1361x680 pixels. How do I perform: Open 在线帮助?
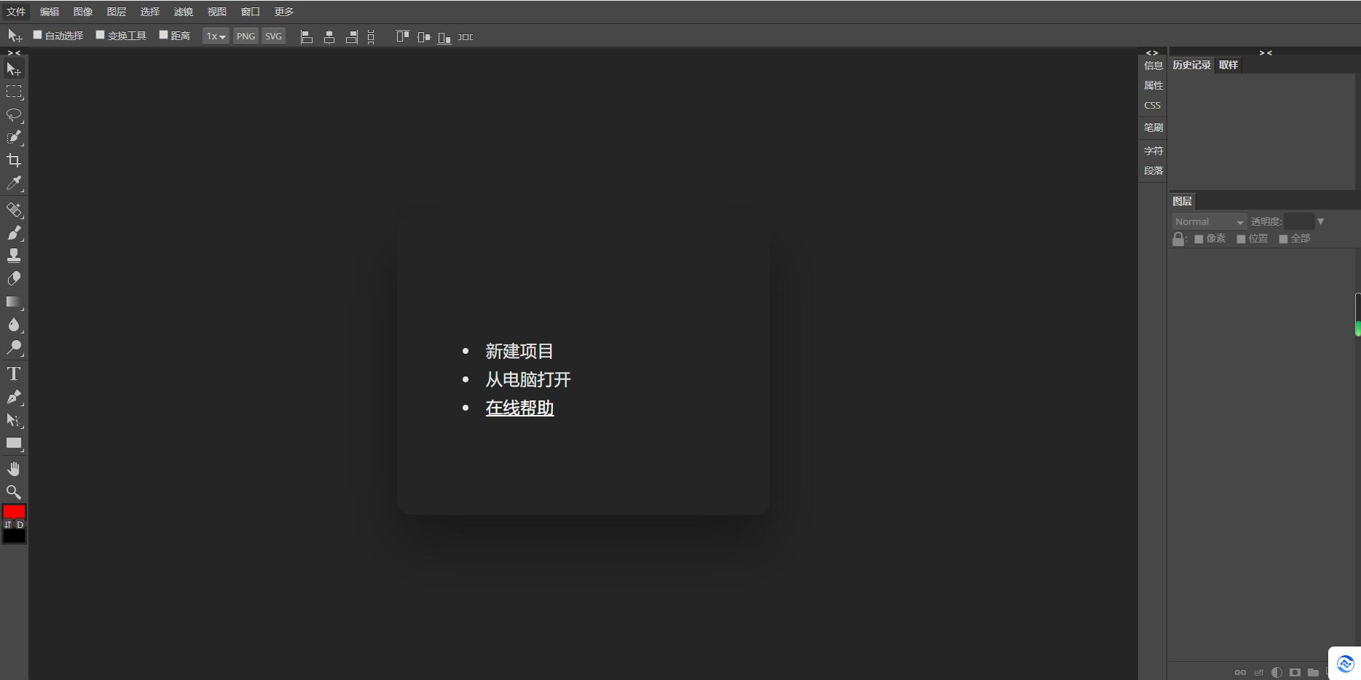(x=519, y=408)
